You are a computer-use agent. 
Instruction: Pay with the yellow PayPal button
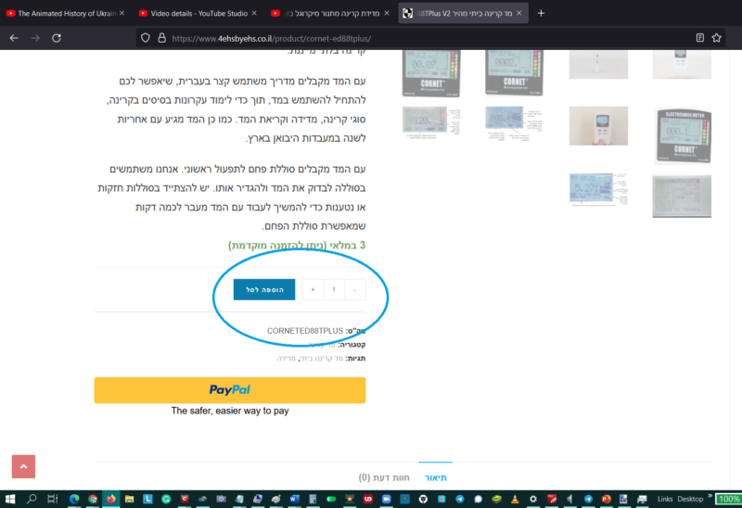click(x=230, y=390)
